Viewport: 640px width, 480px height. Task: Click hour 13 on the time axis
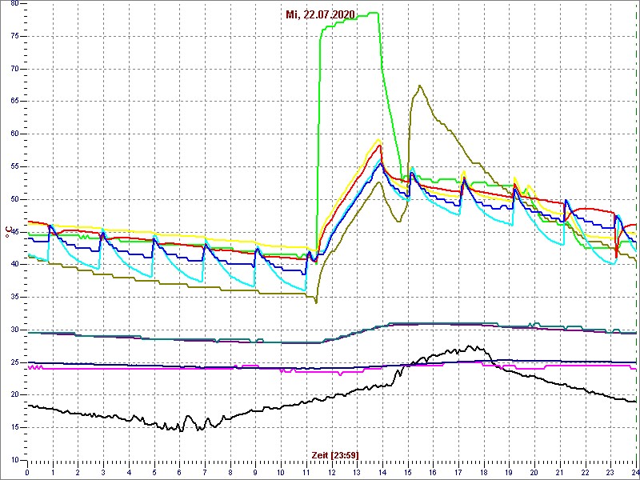pos(357,472)
